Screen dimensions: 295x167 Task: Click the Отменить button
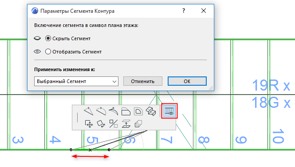[x=143, y=81]
